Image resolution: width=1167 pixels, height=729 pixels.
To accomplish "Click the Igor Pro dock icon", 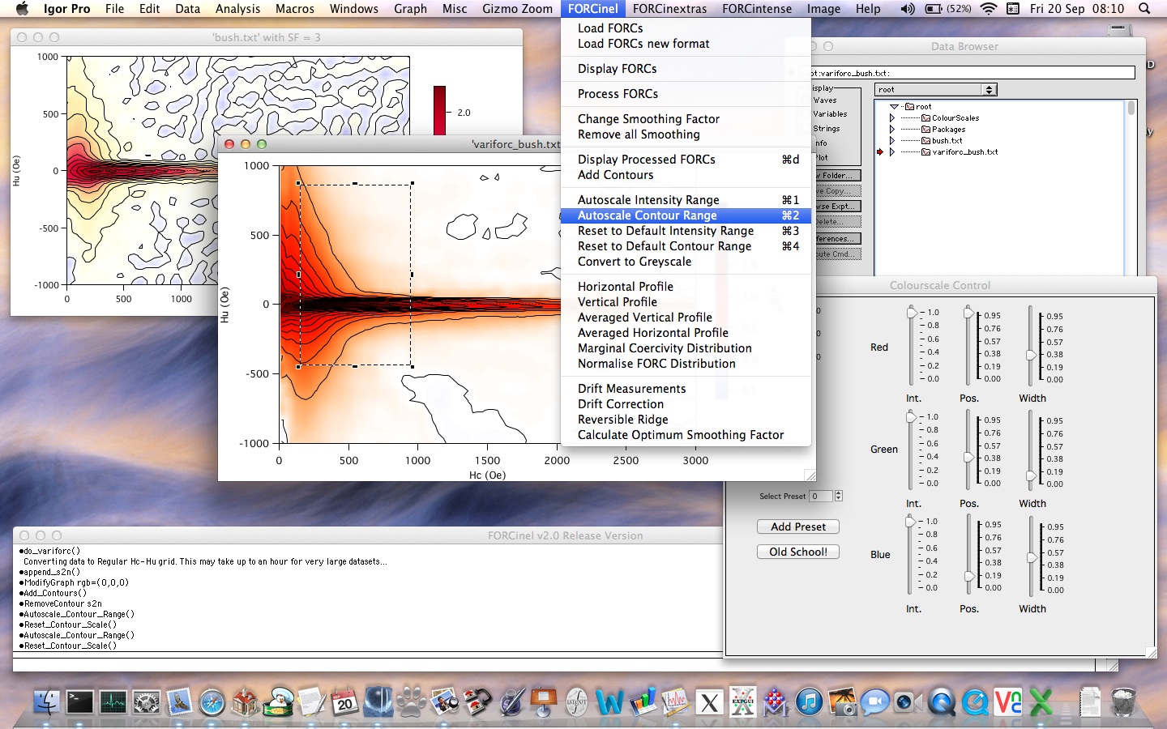I will tap(676, 701).
